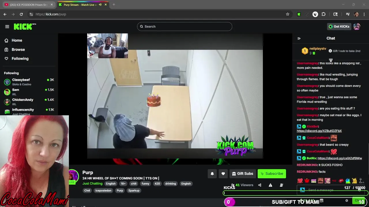
Task: Collapse the chat panel
Action: coord(299,38)
